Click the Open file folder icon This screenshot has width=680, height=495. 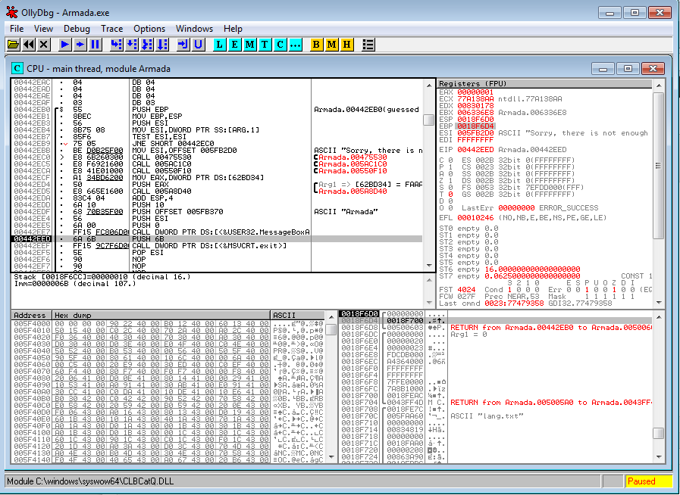pos(14,45)
